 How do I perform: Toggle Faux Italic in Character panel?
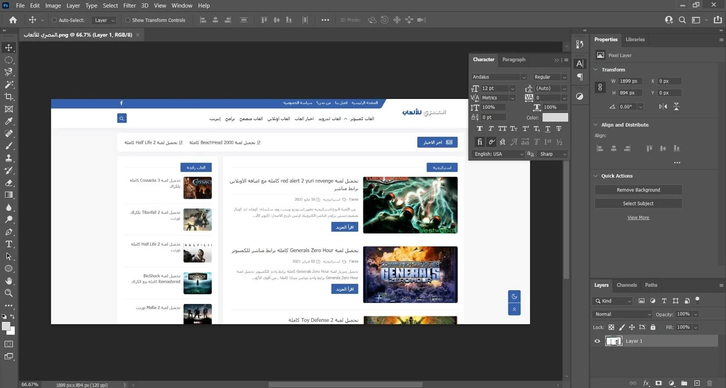491,129
